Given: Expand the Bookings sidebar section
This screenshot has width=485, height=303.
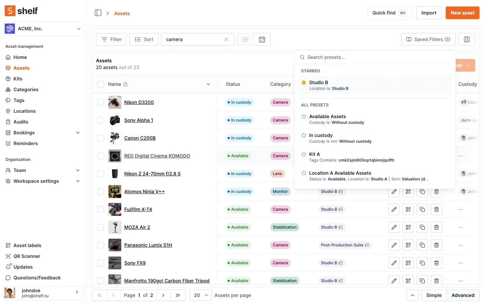Looking at the screenshot, I should pyautogui.click(x=78, y=133).
